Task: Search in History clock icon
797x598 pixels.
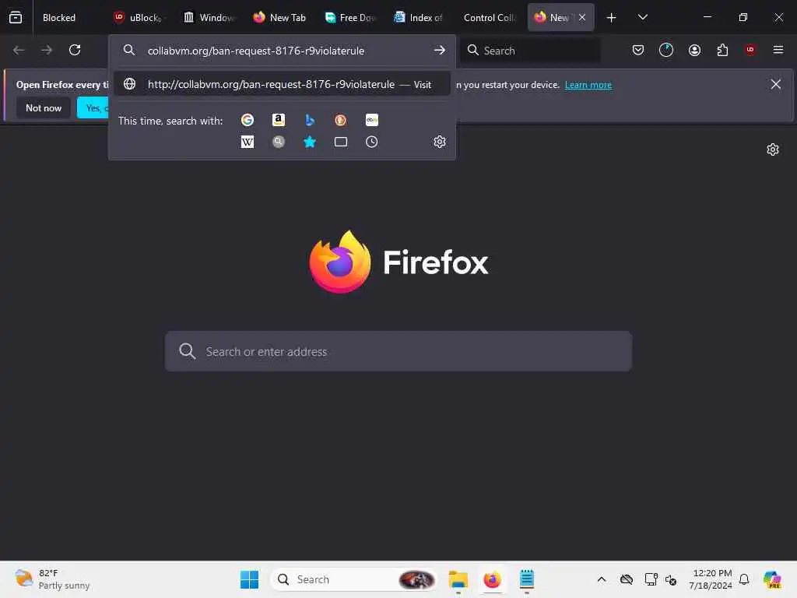Action: point(371,142)
